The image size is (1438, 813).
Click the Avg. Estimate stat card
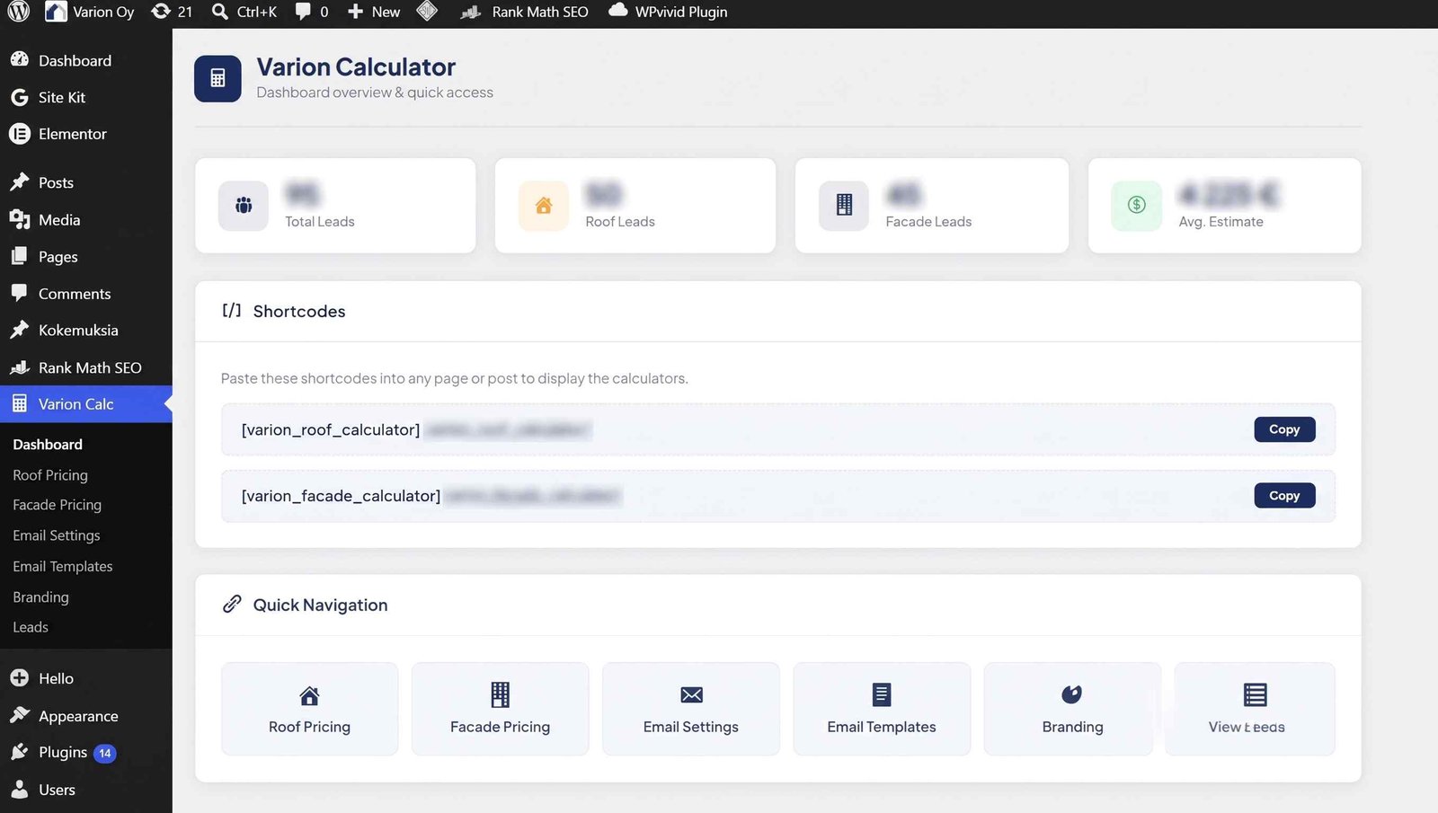tap(1224, 206)
